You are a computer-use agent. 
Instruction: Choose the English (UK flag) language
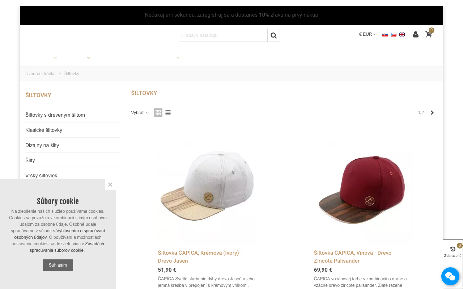point(402,35)
